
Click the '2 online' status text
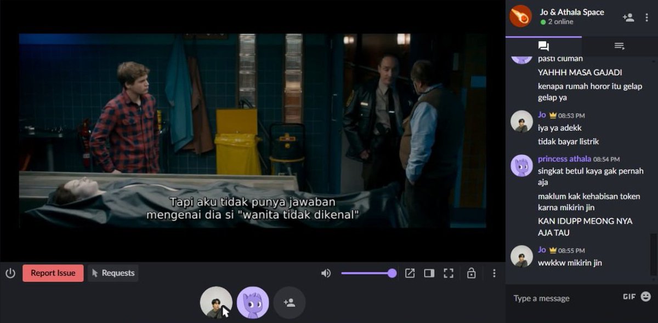560,22
